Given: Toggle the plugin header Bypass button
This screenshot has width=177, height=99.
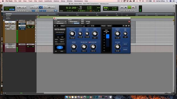Looking at the screenshot, I should (88, 21).
